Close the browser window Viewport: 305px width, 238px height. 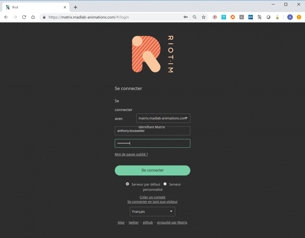(x=298, y=4)
